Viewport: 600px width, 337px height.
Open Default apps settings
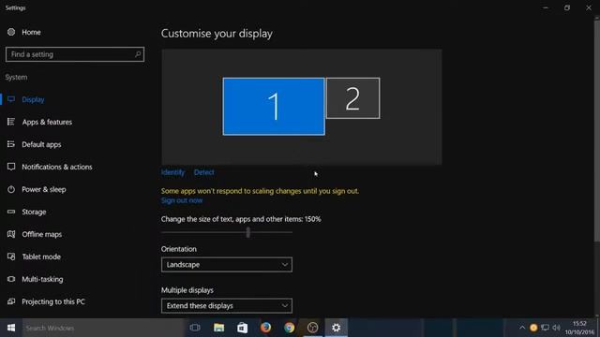(x=41, y=144)
